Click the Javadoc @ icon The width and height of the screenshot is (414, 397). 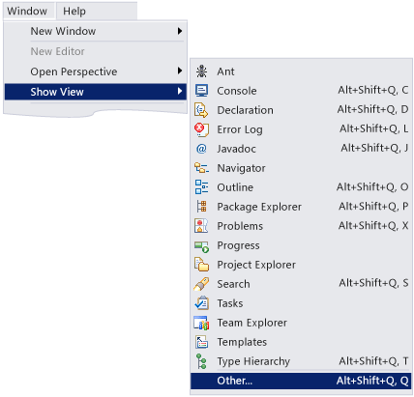201,149
